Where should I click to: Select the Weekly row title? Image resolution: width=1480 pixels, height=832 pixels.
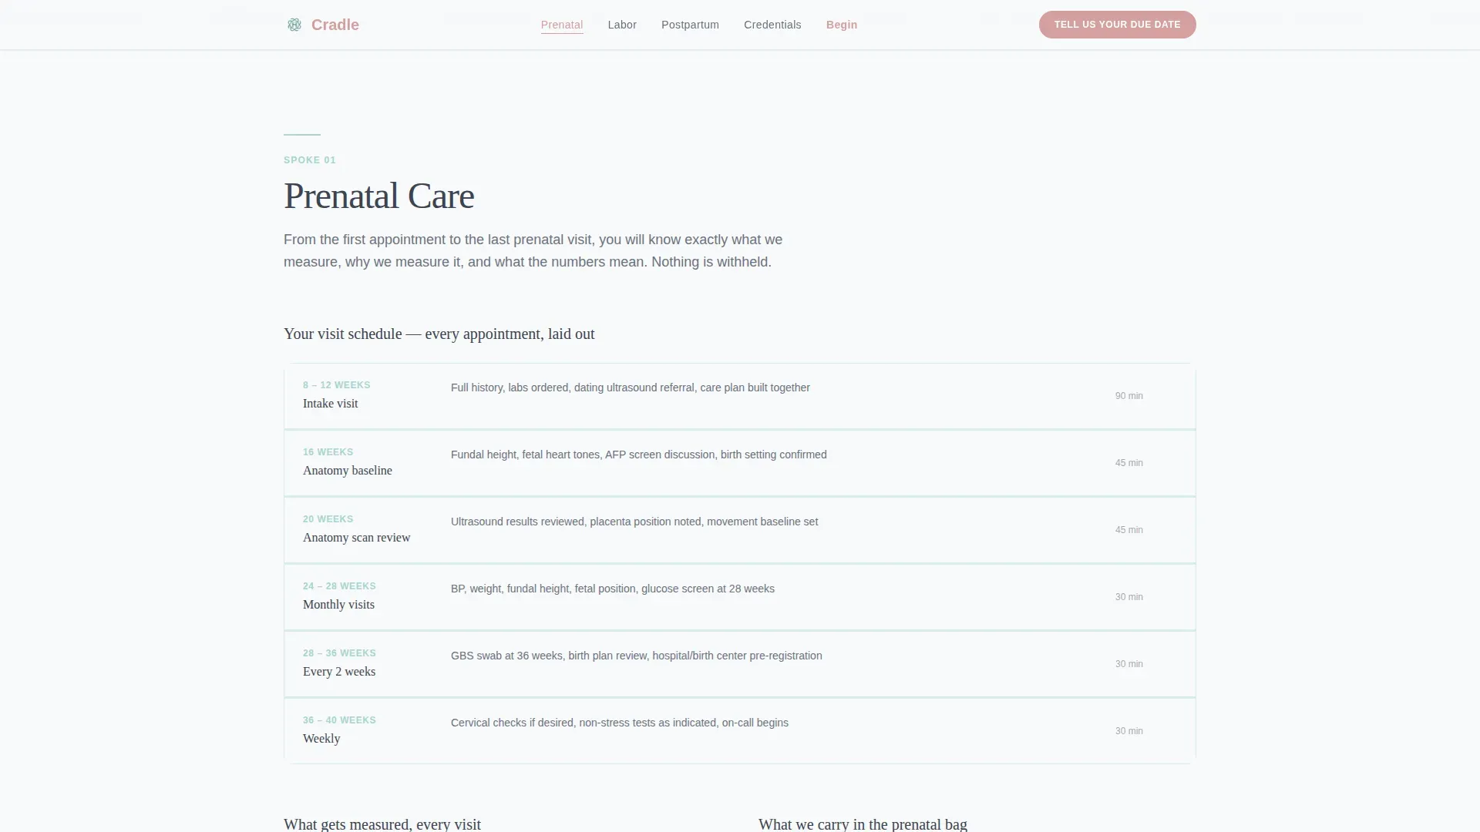tap(321, 739)
